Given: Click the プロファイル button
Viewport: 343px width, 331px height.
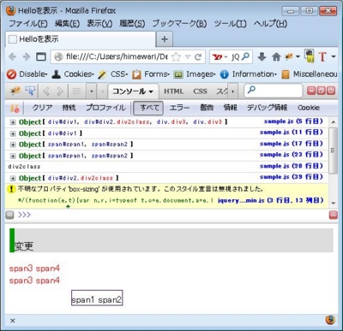Looking at the screenshot, I should [x=105, y=108].
